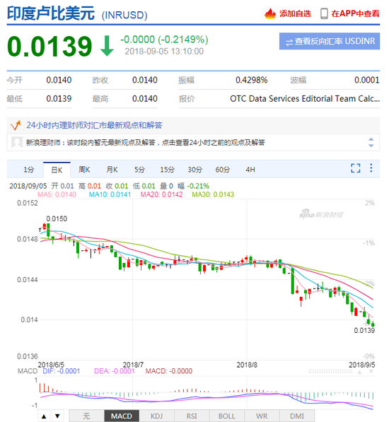Switch to the 60分 chart tab
Screen dimensions: 389x422
coord(223,170)
